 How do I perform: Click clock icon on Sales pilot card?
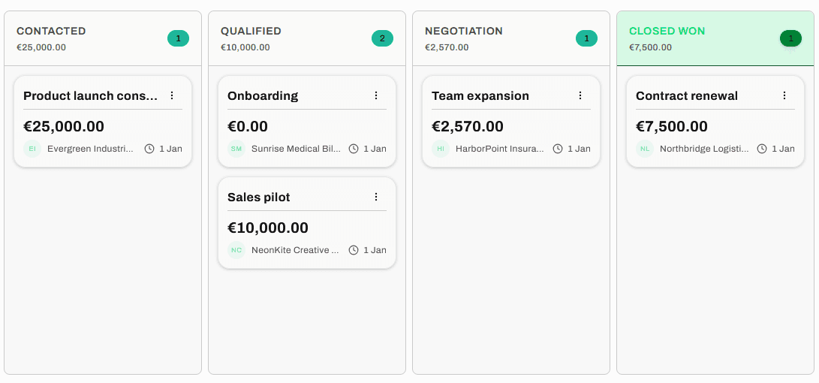coord(354,250)
